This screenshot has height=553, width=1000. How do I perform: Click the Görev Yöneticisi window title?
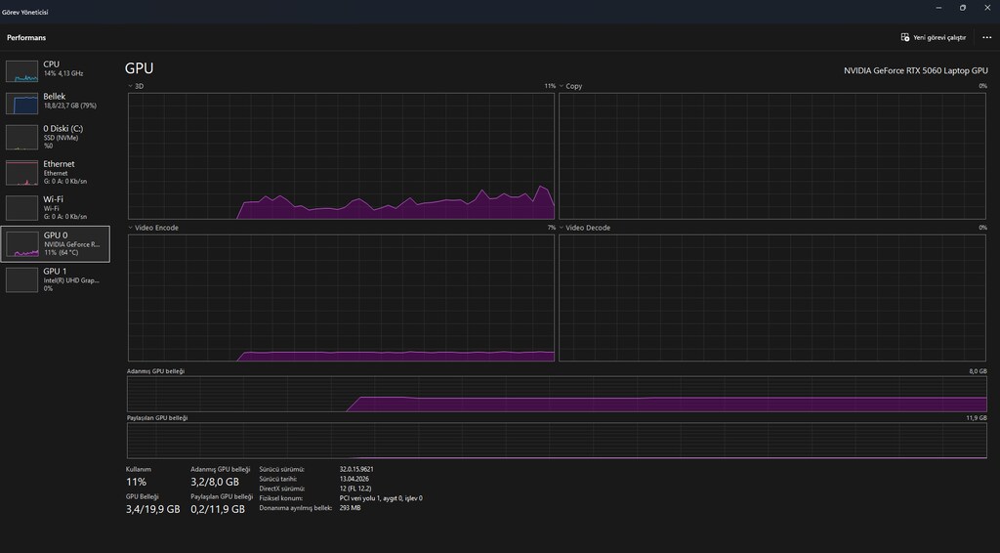pos(24,12)
